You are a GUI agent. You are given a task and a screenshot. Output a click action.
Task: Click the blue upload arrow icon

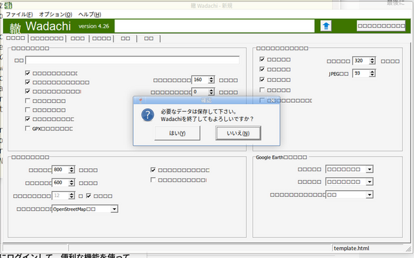tap(326, 26)
